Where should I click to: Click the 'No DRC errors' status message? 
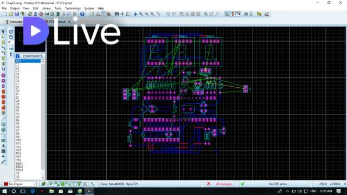(x=278, y=184)
